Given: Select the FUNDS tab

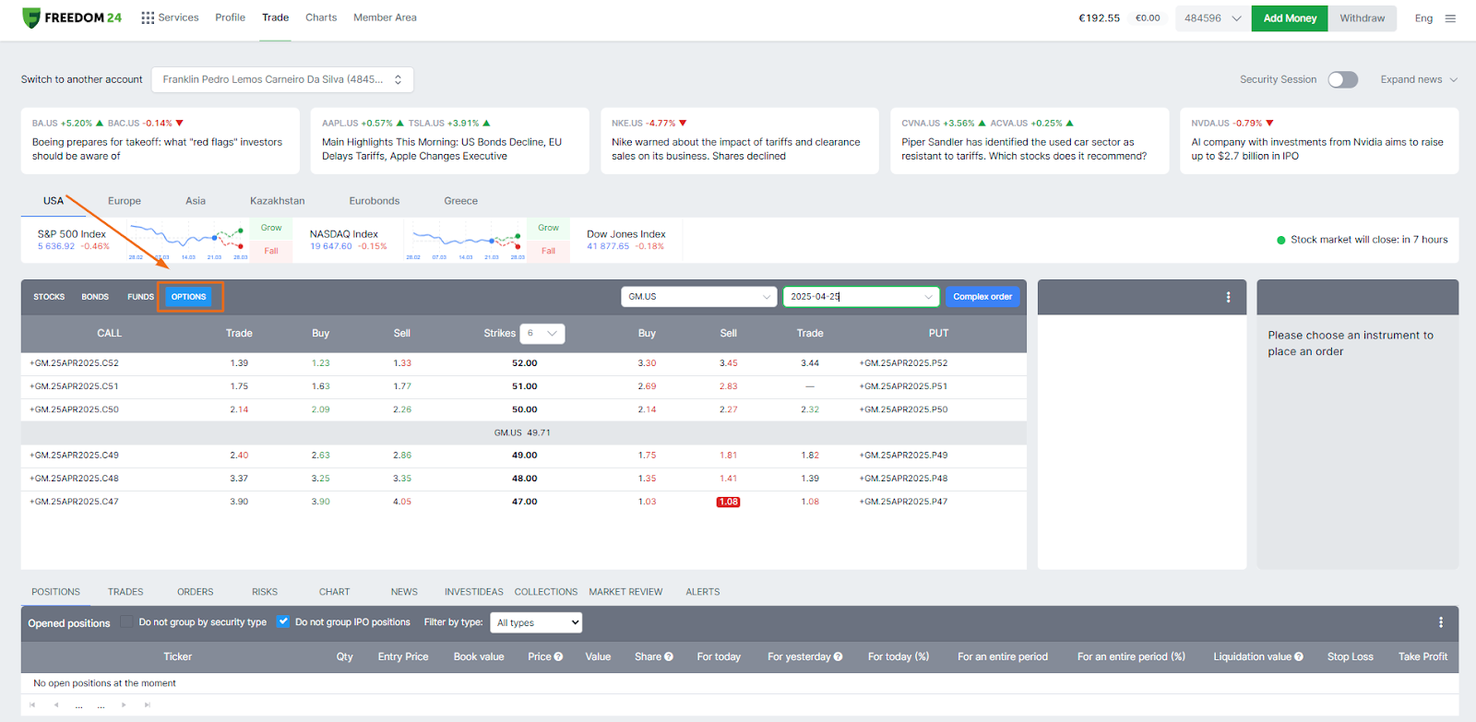Looking at the screenshot, I should coord(140,297).
